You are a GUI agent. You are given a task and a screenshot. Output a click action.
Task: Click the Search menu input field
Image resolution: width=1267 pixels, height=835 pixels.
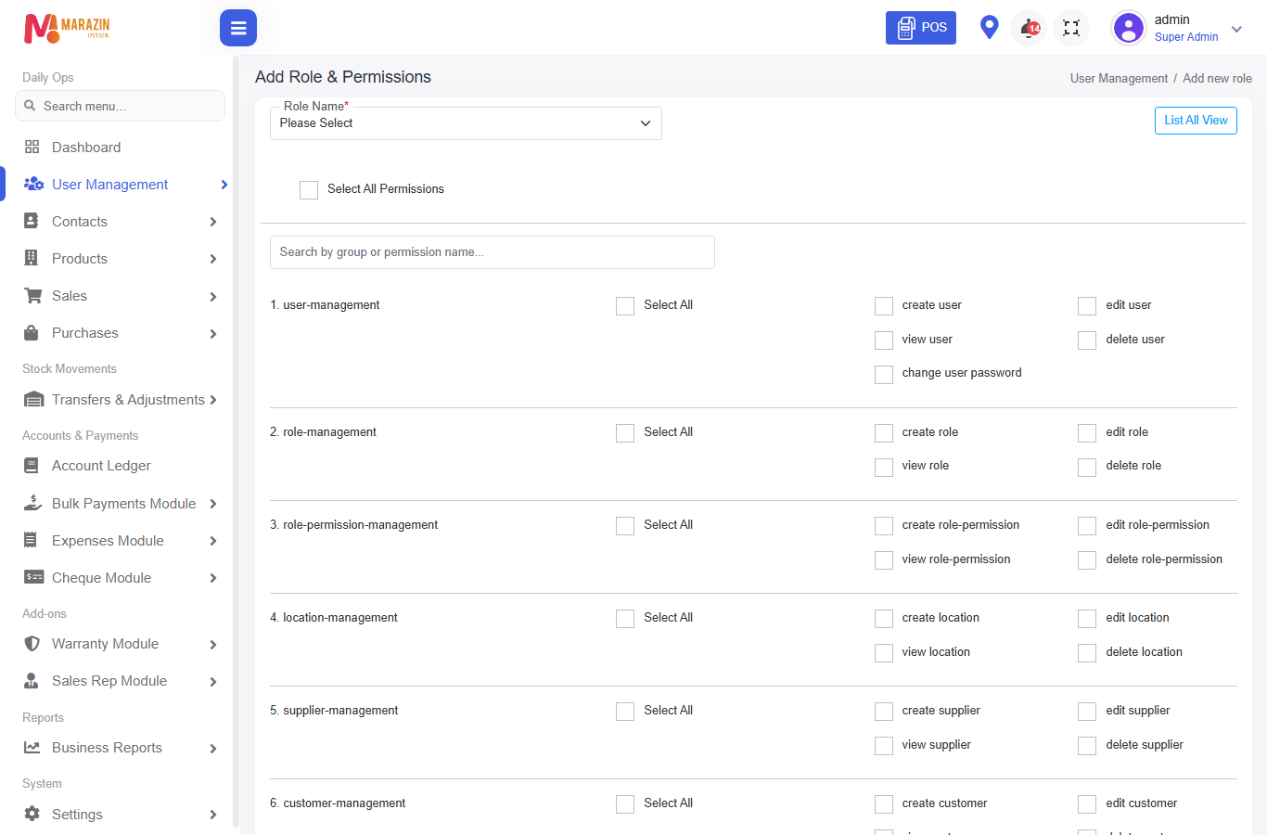[120, 106]
